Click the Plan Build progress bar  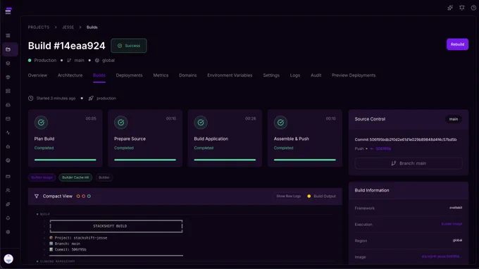pos(65,160)
